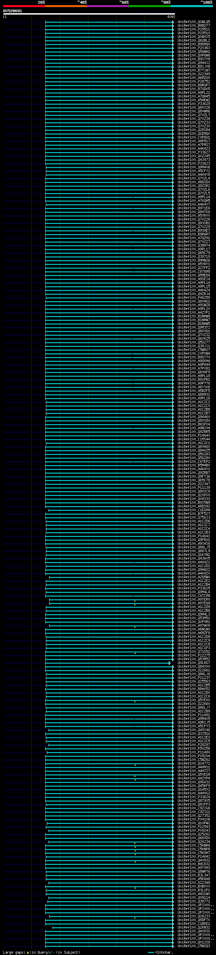
Task: Select the UniRef100_Q9M406 label
Action: 194,167
